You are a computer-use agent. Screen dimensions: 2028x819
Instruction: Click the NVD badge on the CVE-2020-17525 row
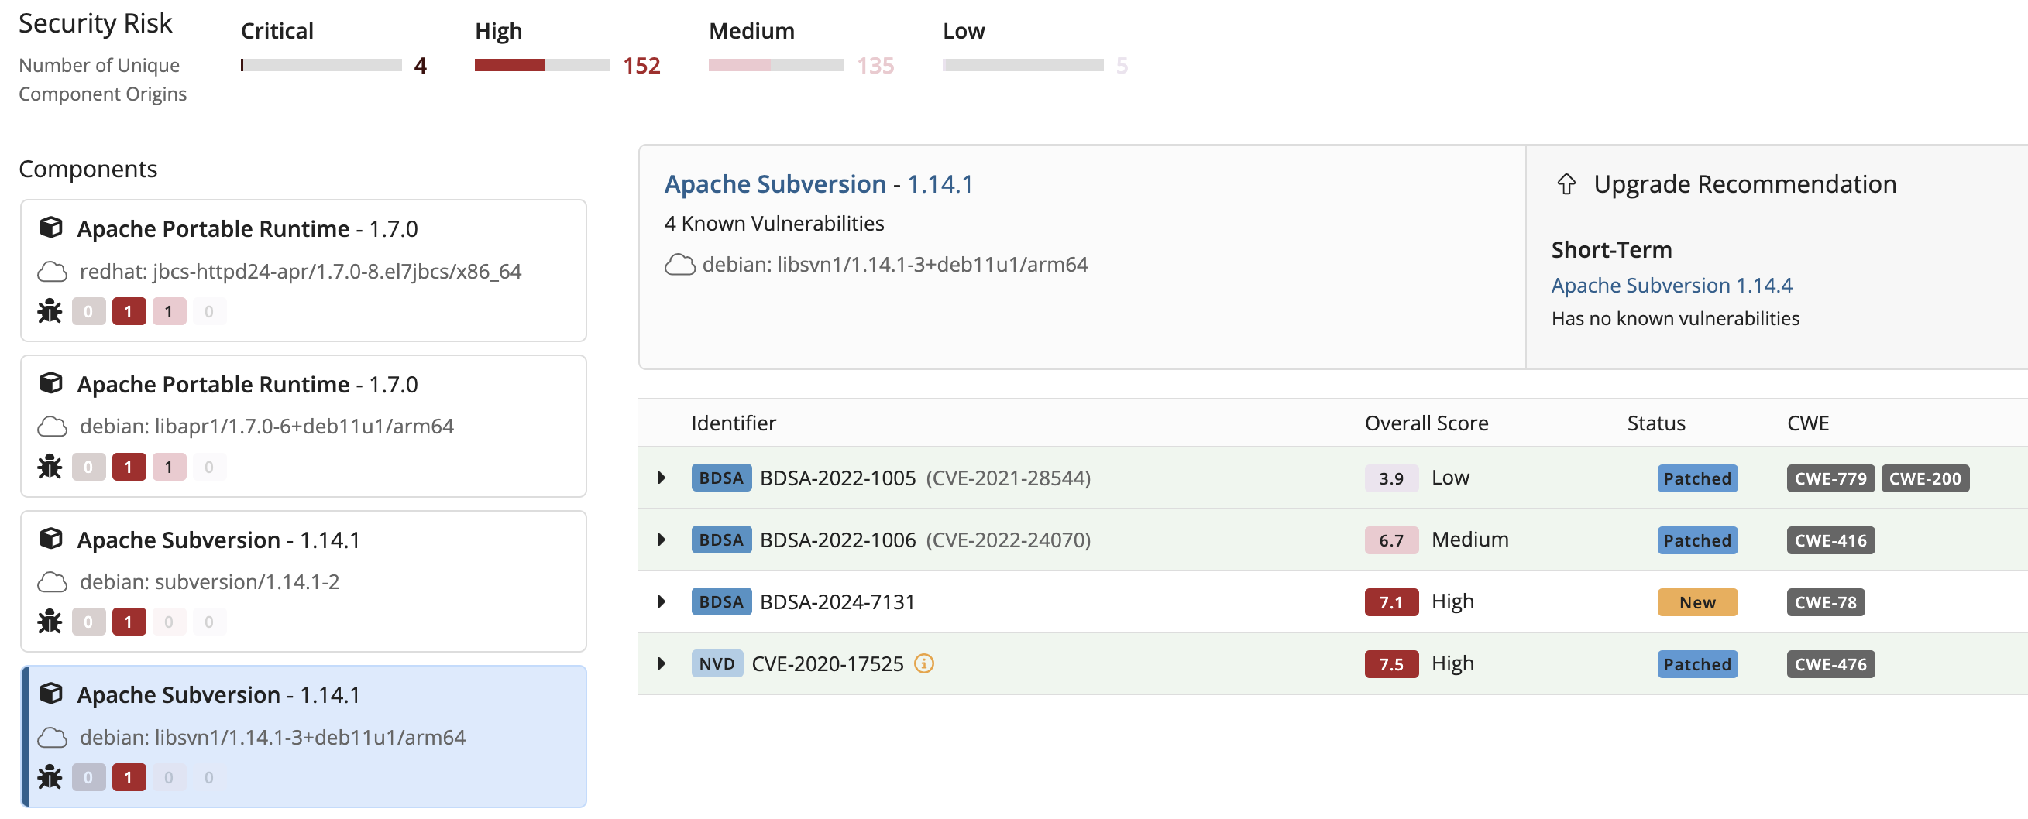coord(717,664)
